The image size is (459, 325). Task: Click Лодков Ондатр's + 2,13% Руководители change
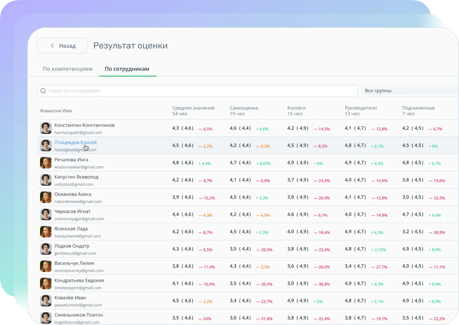(379, 250)
